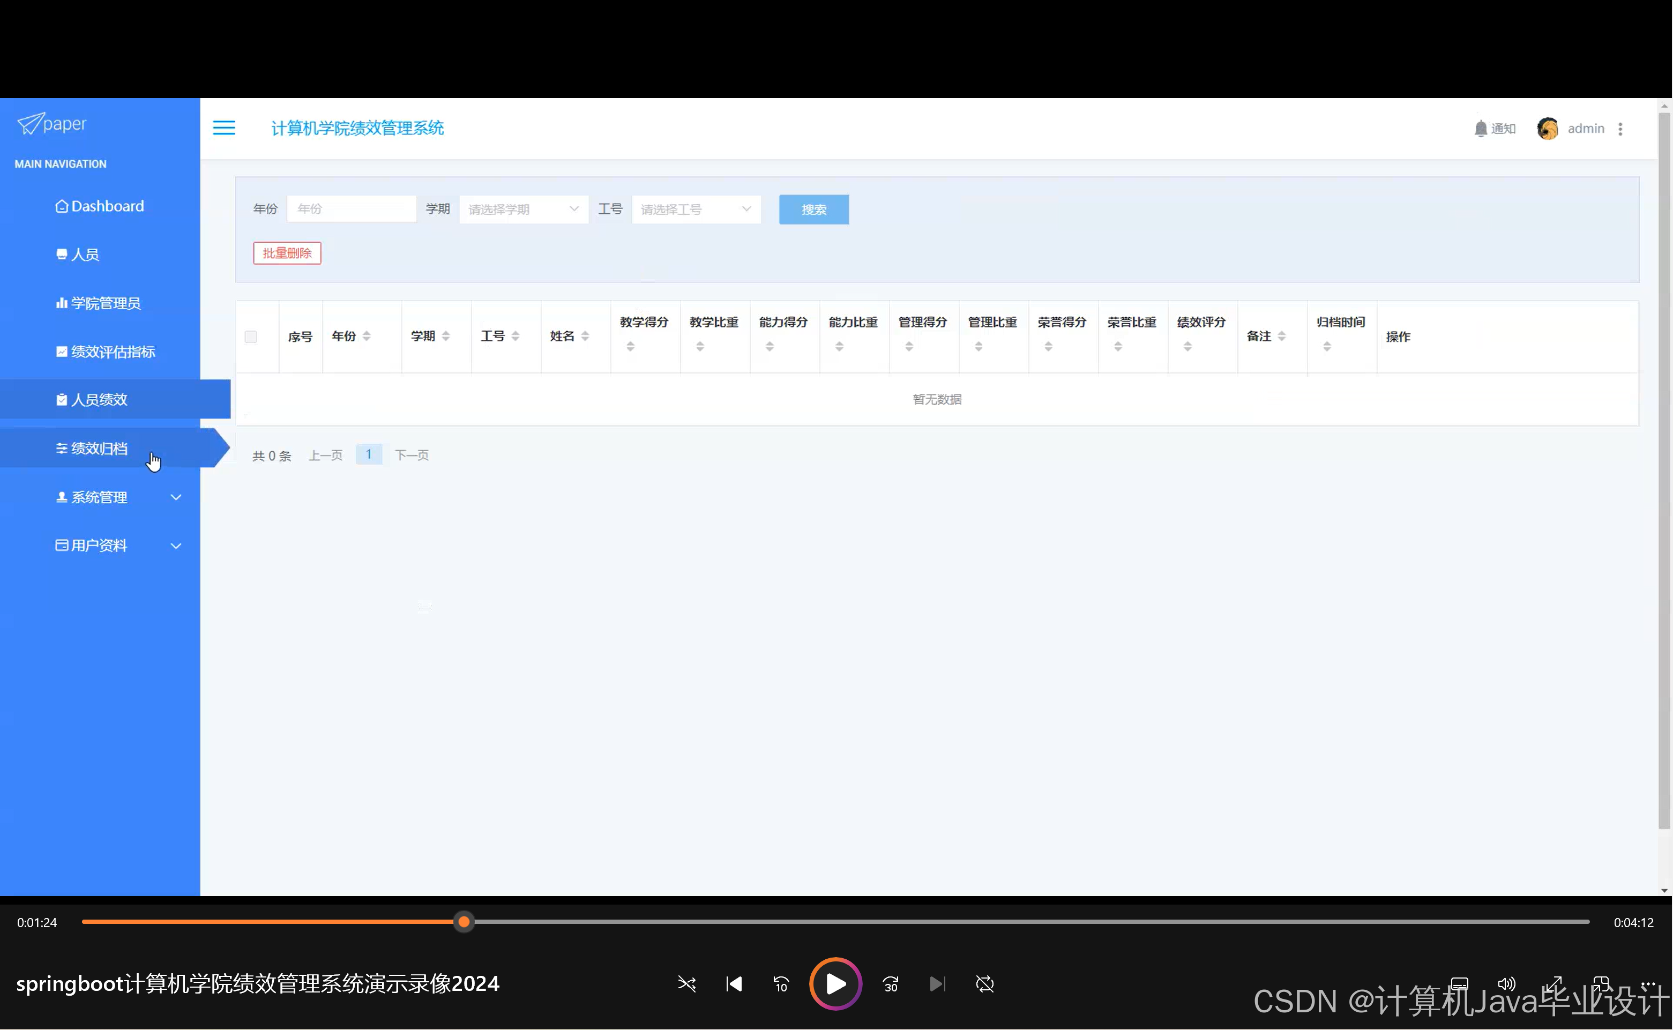Toggle shuffle in video player
1673x1030 pixels.
point(686,984)
